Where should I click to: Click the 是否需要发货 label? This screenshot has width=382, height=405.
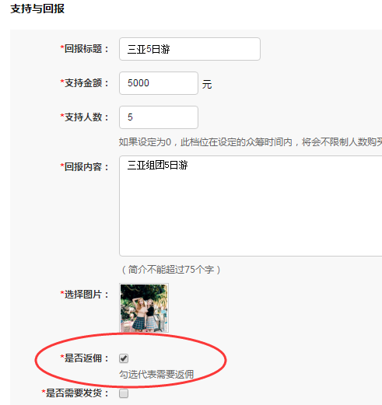click(x=75, y=393)
